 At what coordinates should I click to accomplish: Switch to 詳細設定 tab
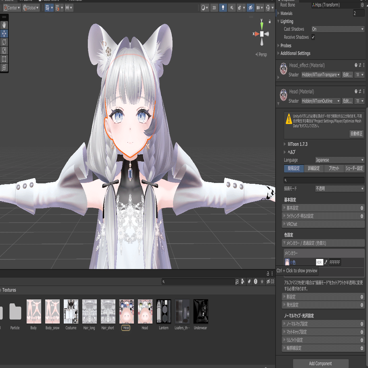[x=314, y=168]
